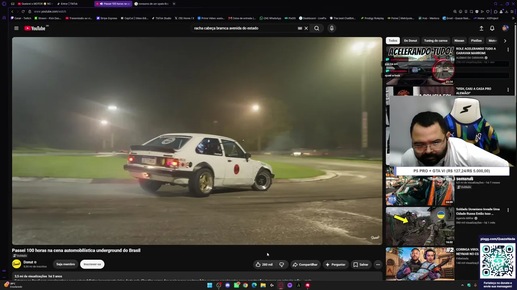Open a new browser tab
The width and height of the screenshot is (517, 290).
point(174,4)
